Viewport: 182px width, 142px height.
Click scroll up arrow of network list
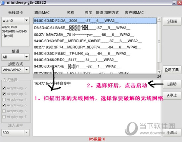tap(159, 19)
